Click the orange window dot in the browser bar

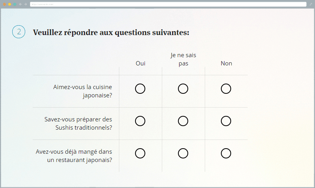click(4, 4)
